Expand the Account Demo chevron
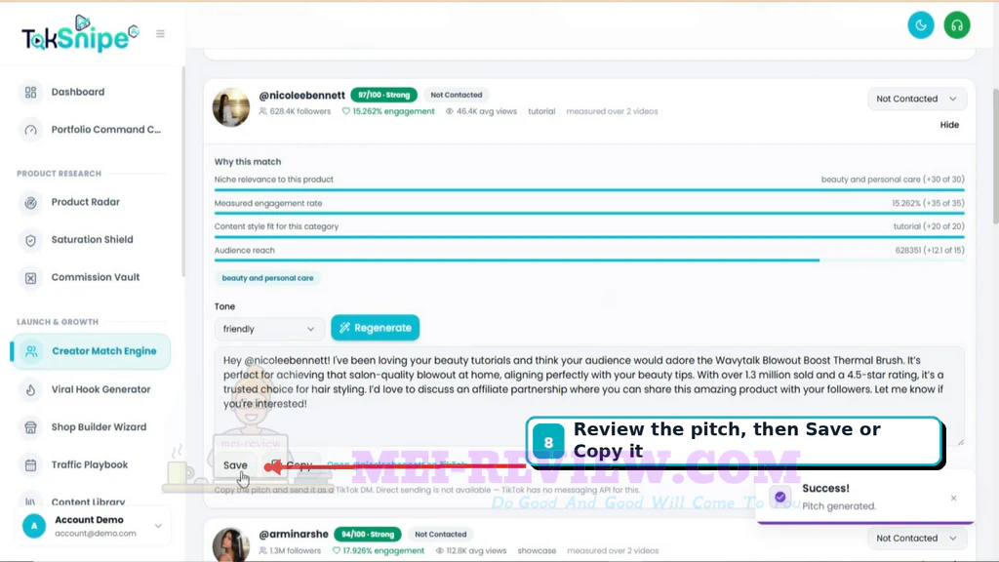 click(x=158, y=526)
